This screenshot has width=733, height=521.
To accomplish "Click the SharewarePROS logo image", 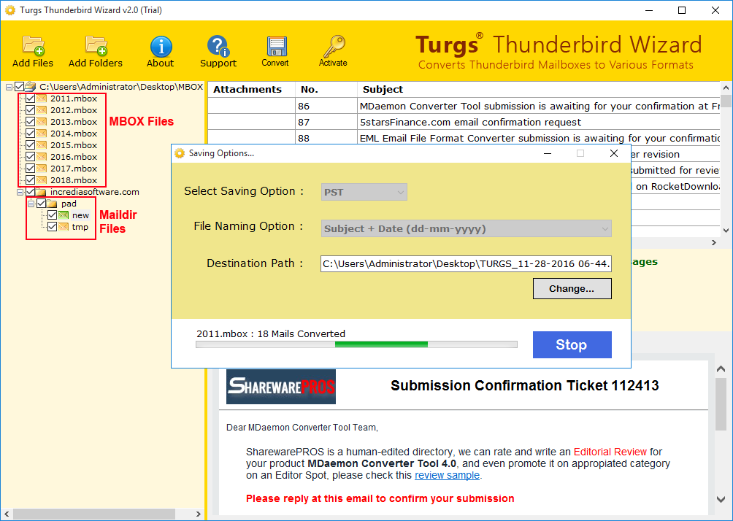I will (x=281, y=387).
